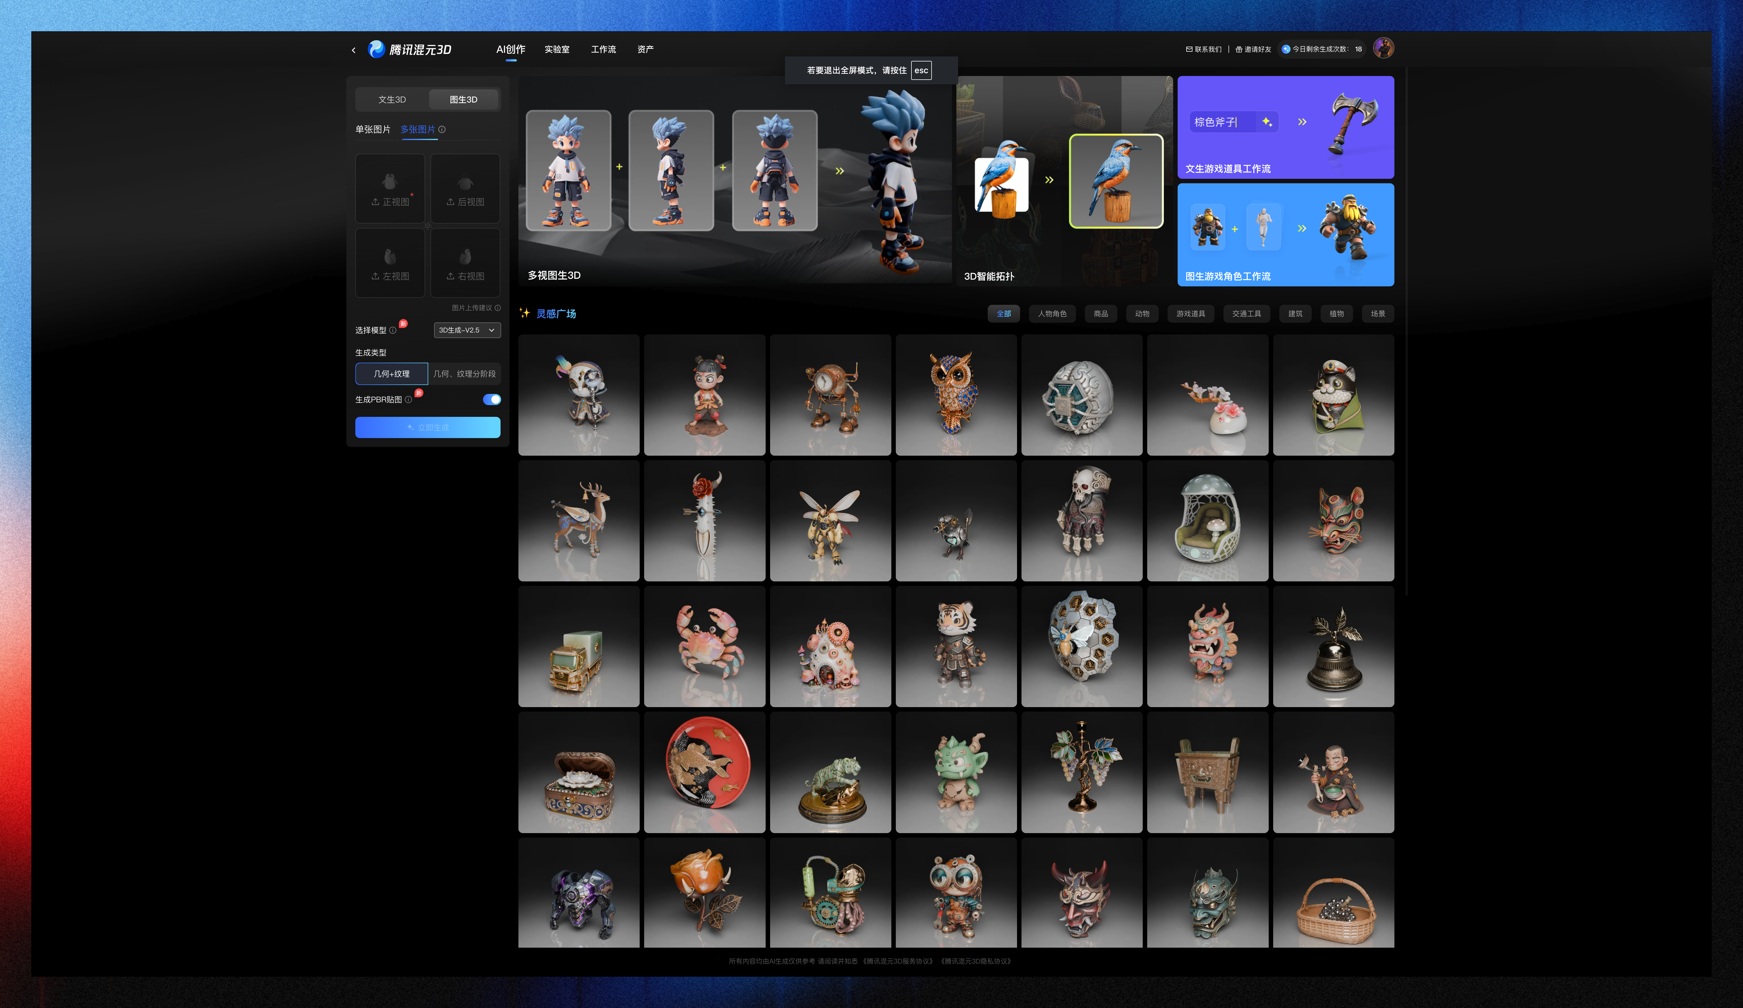
Task: Open the 实验室 tab
Action: [x=557, y=49]
